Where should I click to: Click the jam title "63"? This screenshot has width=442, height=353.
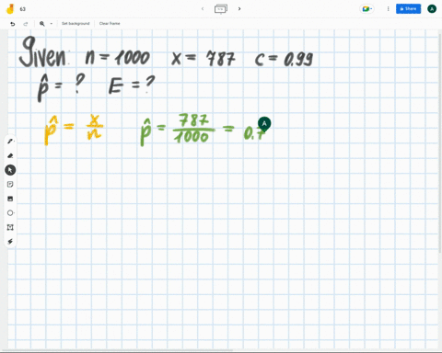(x=23, y=9)
